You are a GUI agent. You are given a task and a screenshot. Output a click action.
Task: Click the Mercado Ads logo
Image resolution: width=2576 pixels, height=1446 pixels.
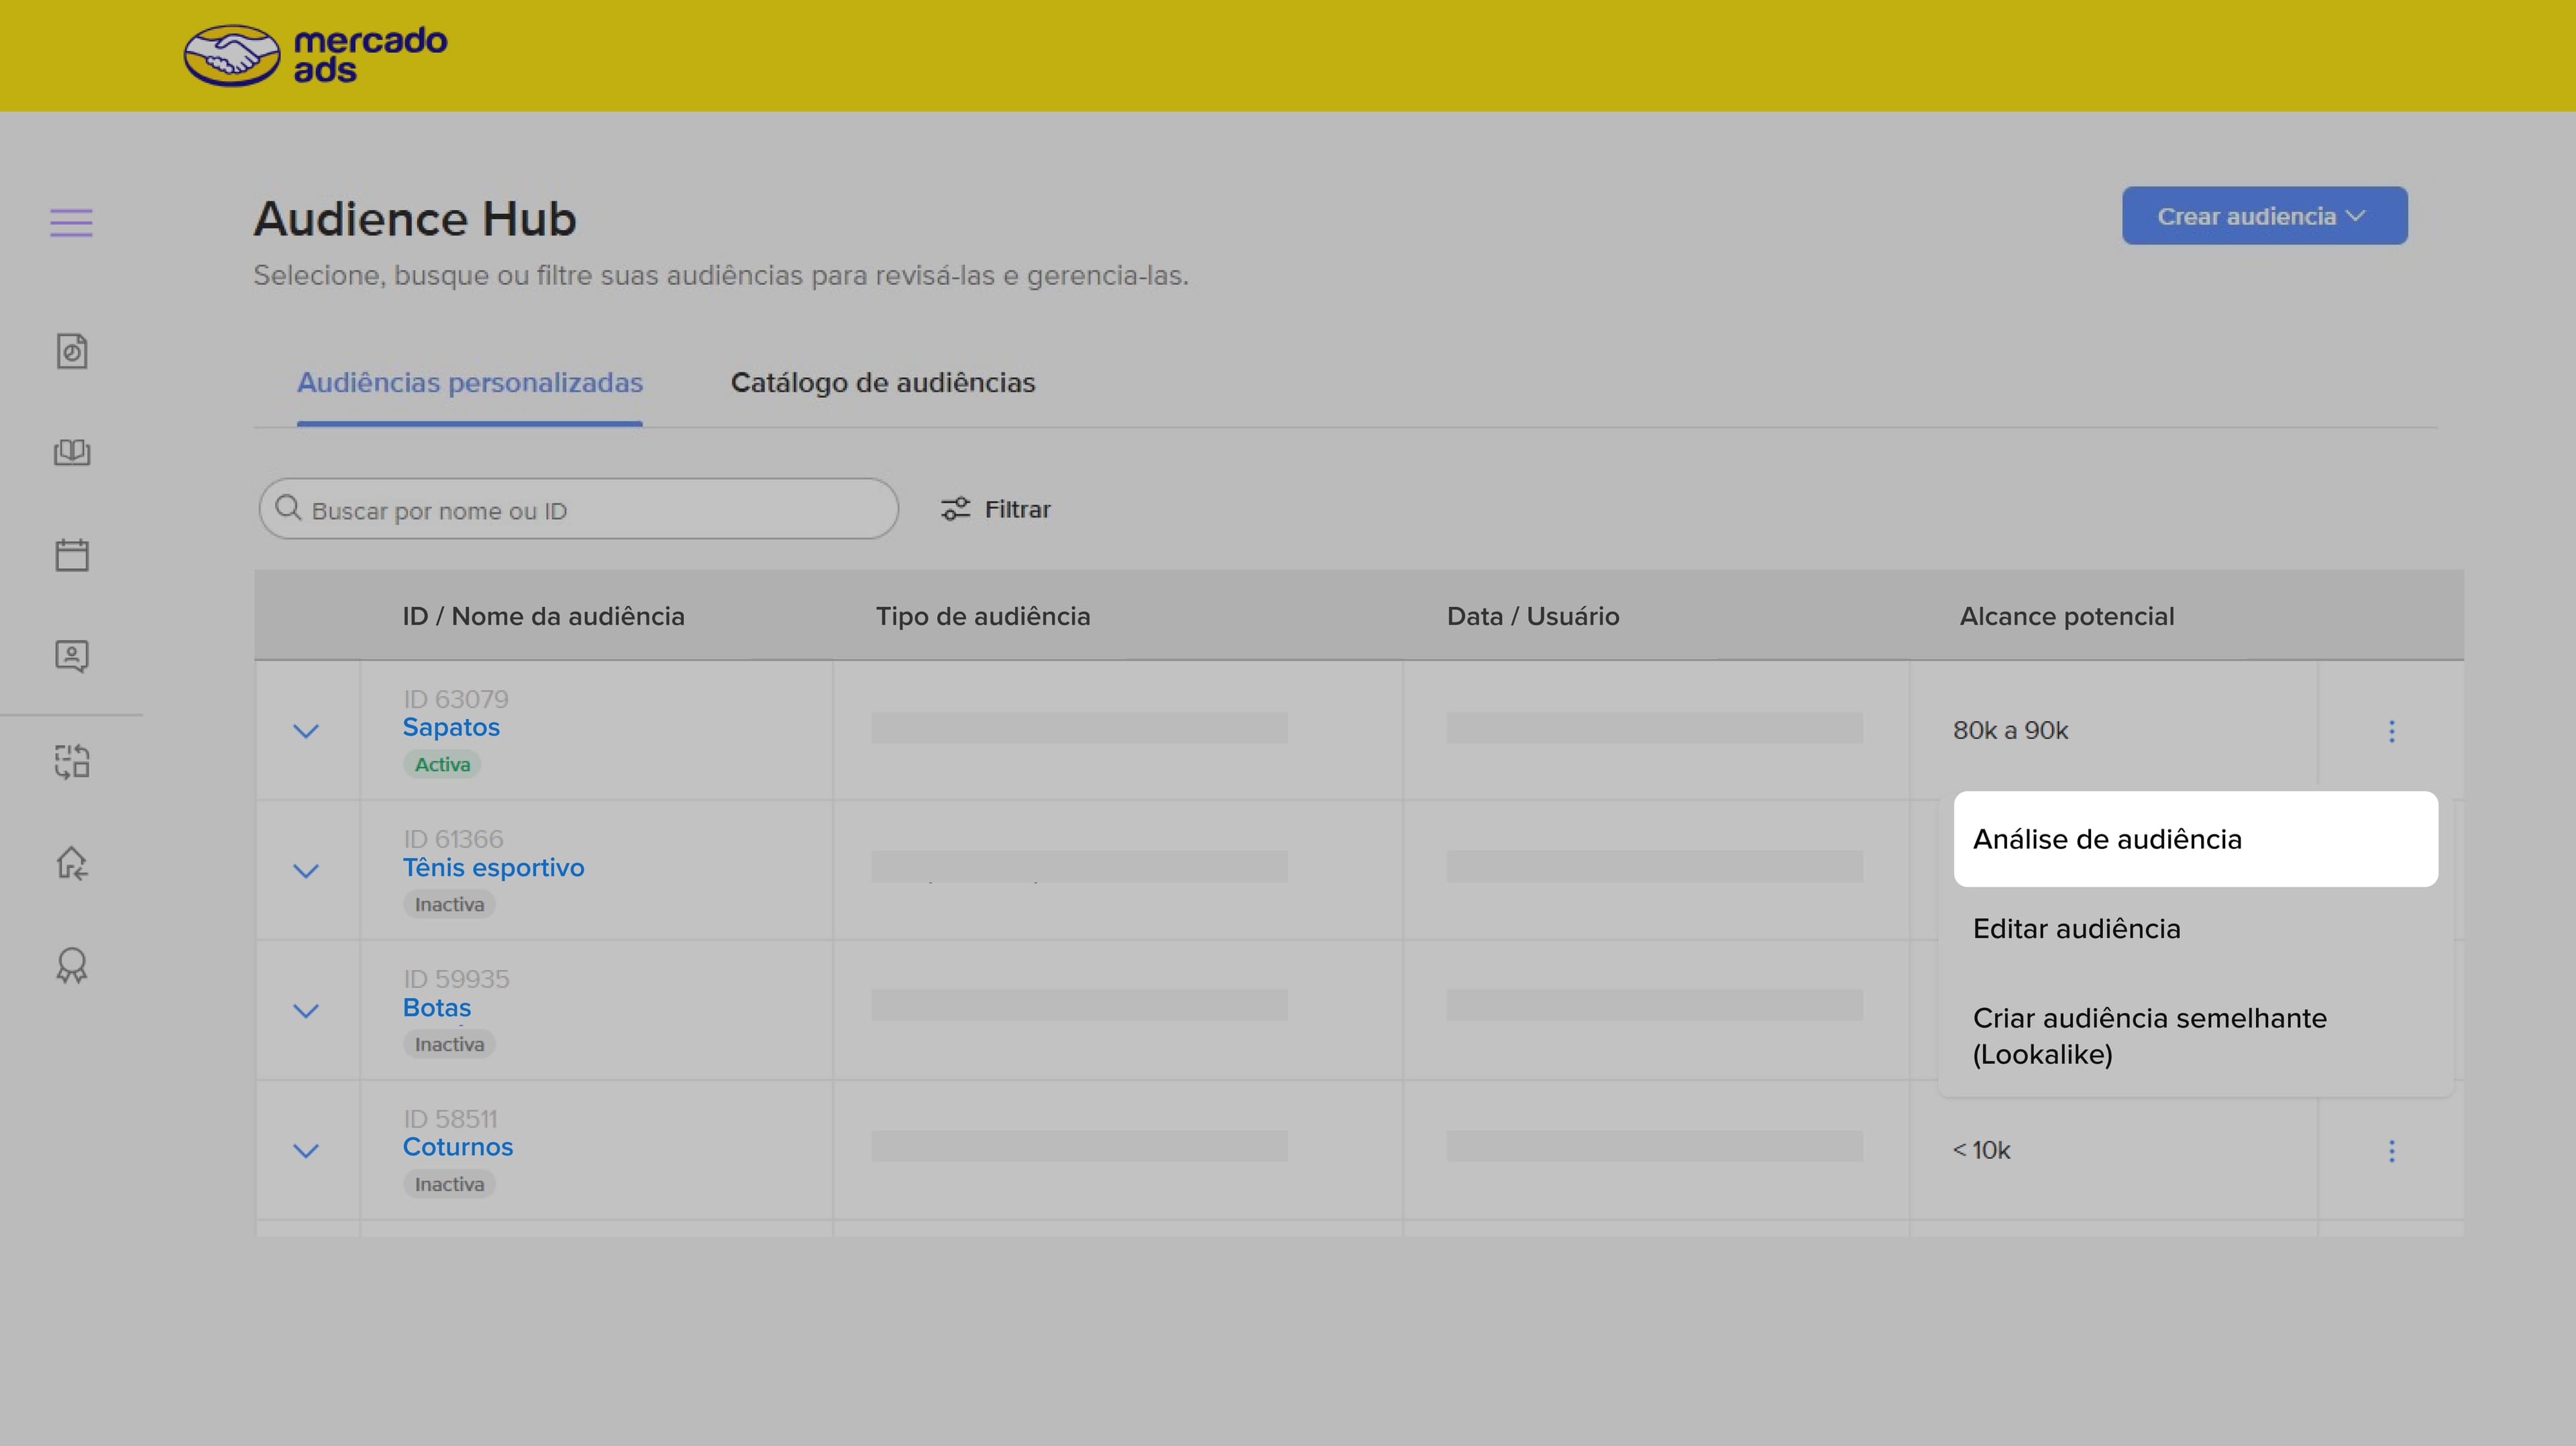(315, 56)
